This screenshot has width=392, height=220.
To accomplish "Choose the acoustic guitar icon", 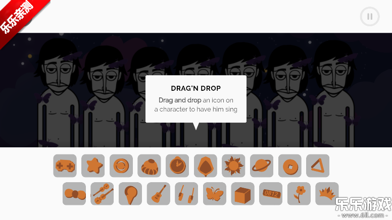I will [159, 194].
